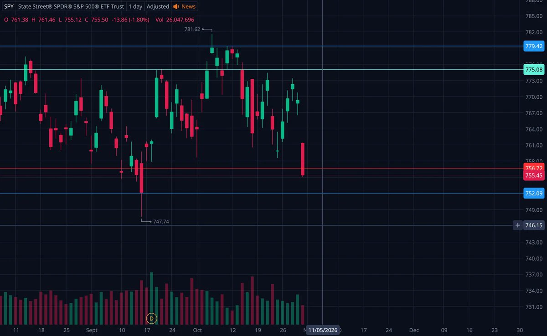This screenshot has width=547, height=336.
Task: Click the 30 label on the date axis
Action: coord(519,330)
